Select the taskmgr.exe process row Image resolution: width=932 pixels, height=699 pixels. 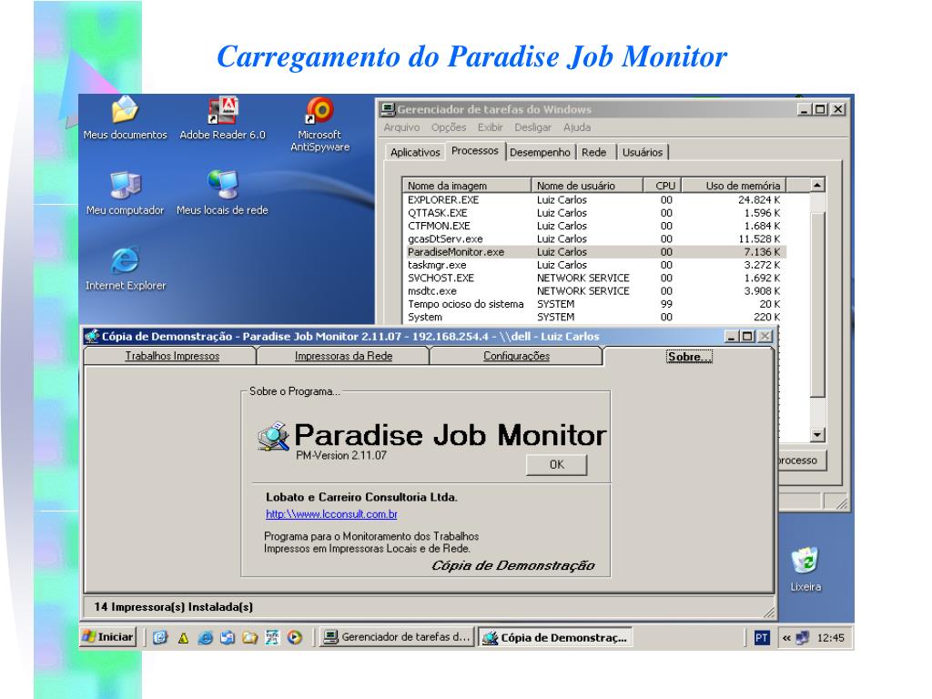click(594, 265)
